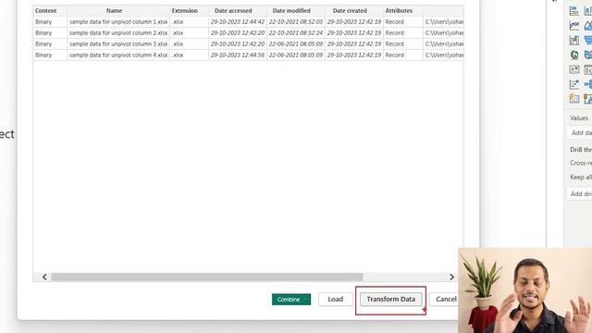Select the line chart visualization icon
Image resolution: width=592 pixels, height=333 pixels.
pos(573,26)
